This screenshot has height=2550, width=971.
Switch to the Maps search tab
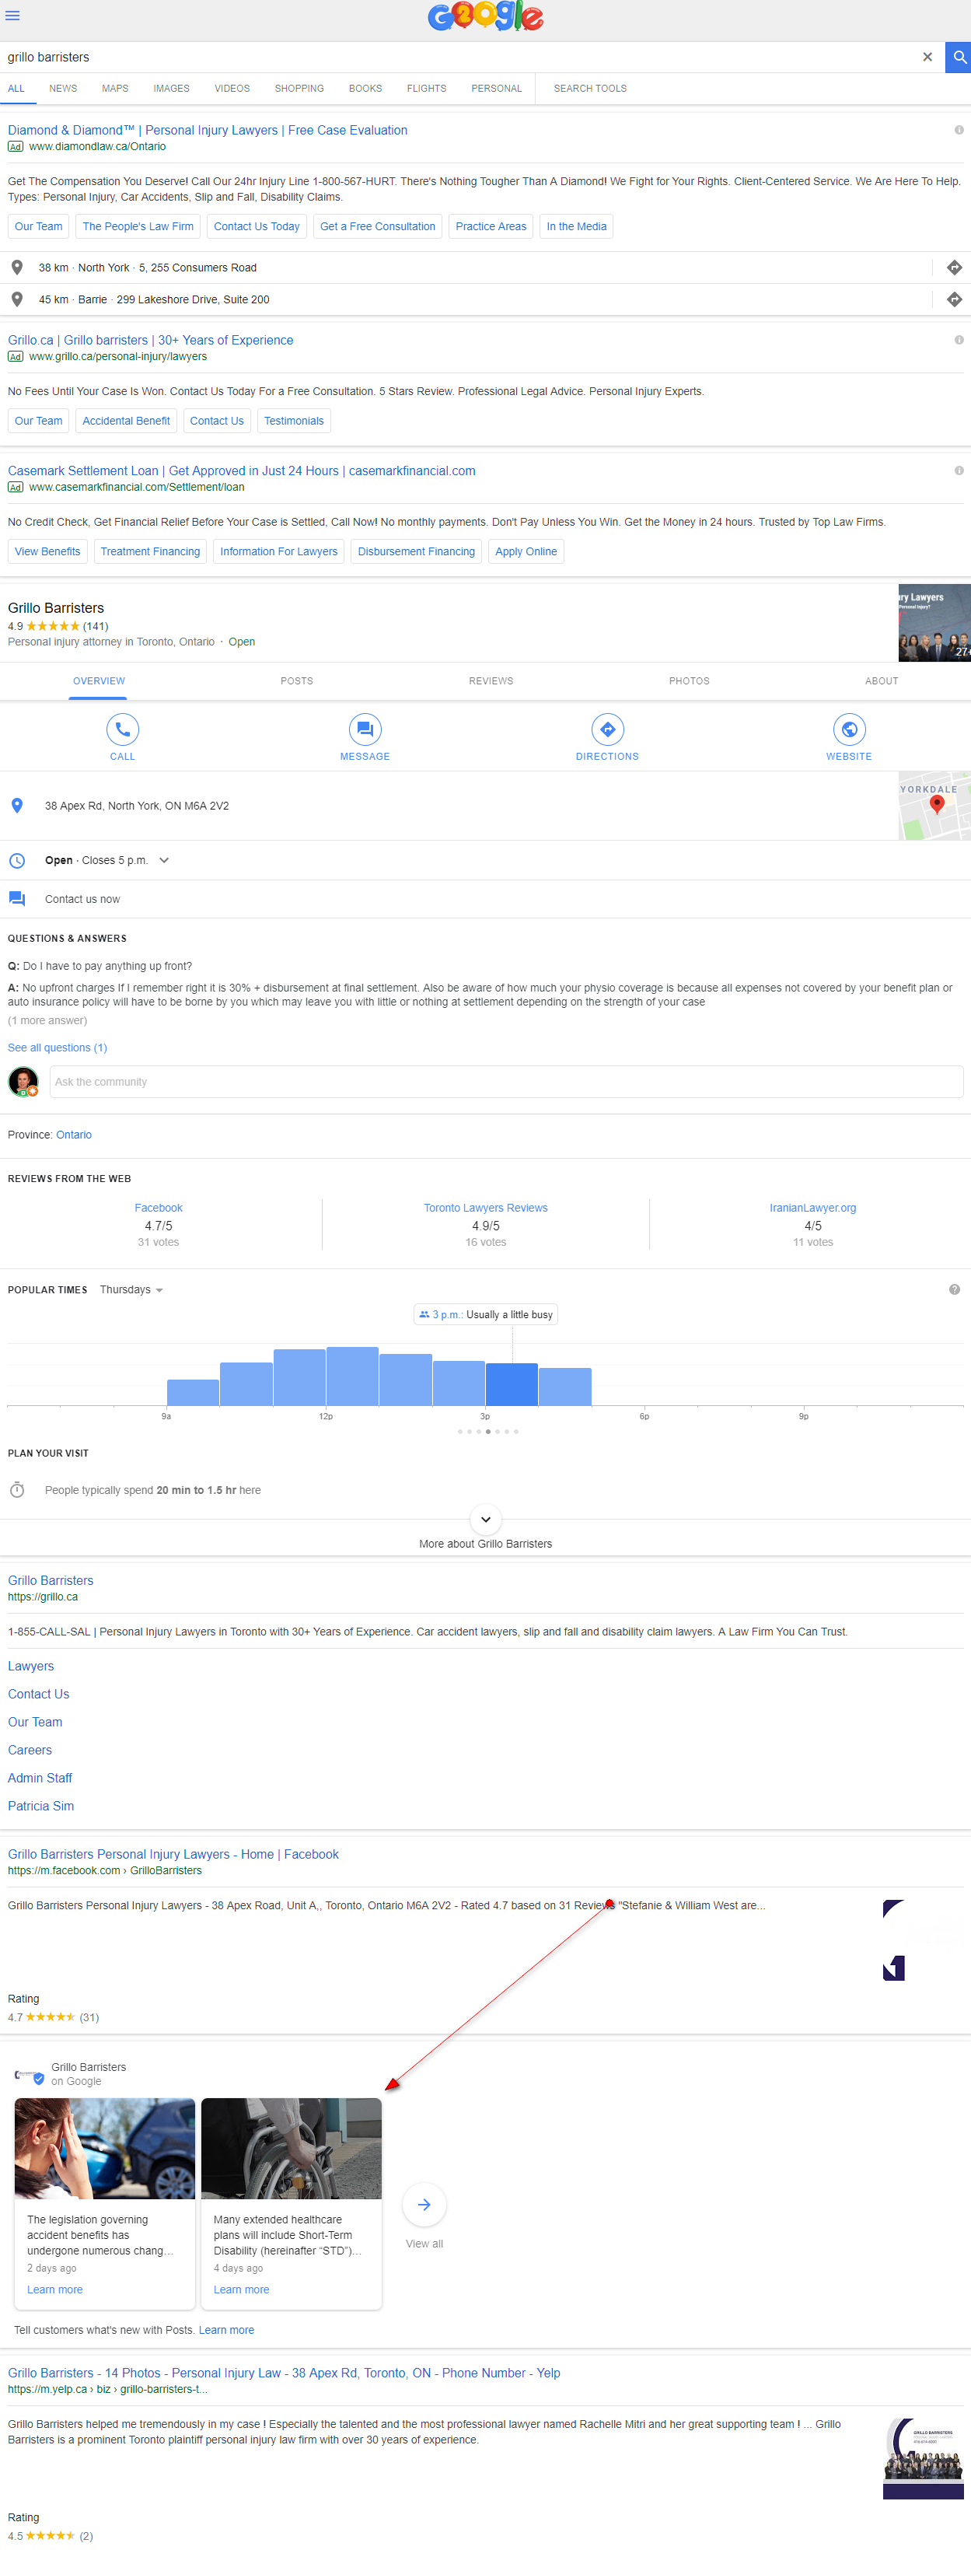[115, 88]
